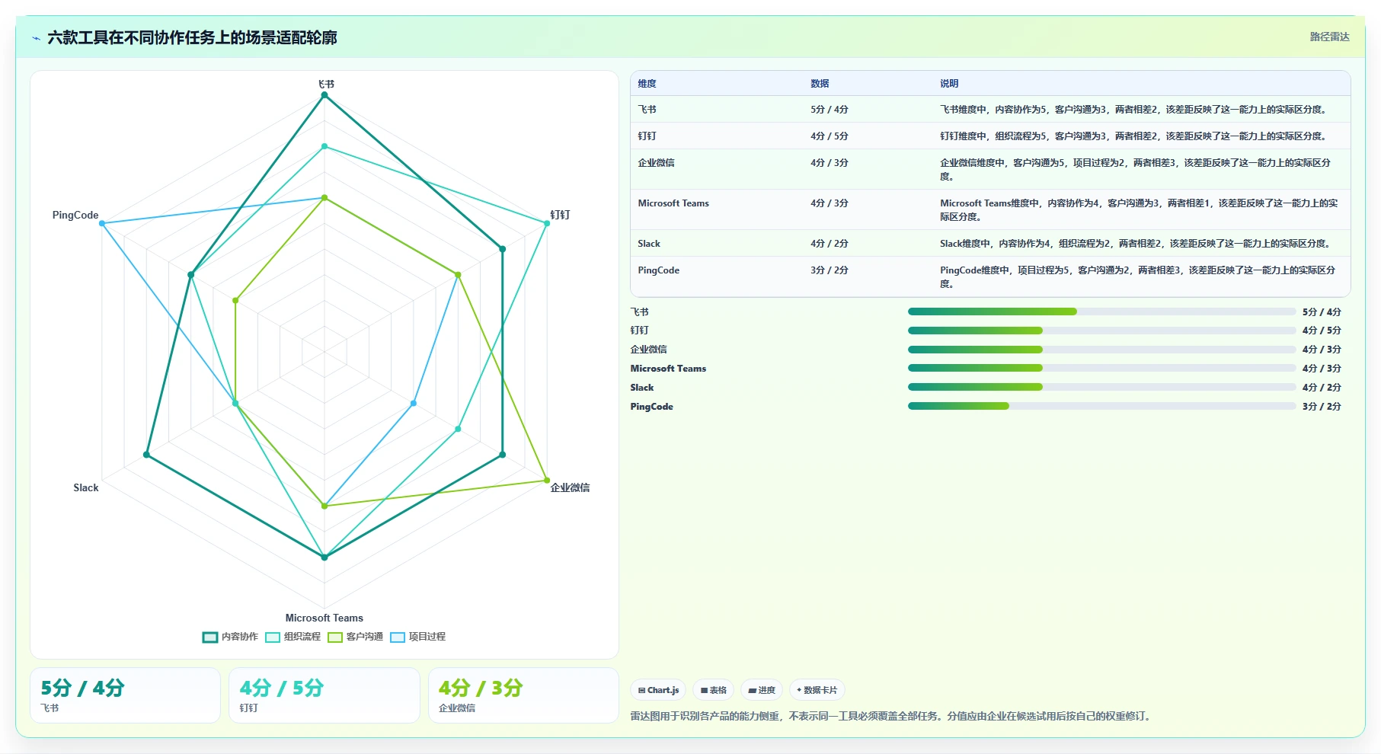
Task: Click the 企业微信 axis label on the radar chart
Action: (x=570, y=487)
